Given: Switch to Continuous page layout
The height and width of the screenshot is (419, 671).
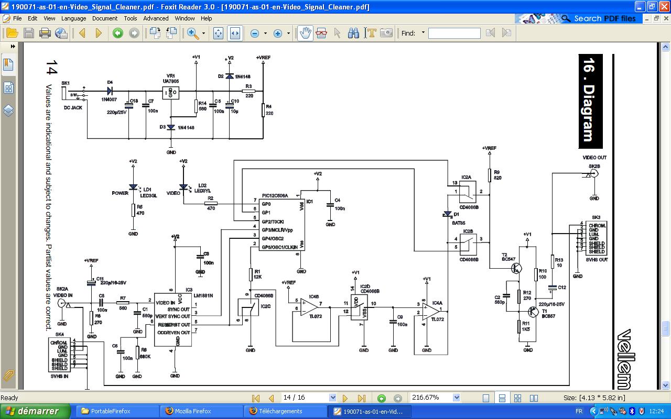Looking at the screenshot, I should [x=502, y=398].
